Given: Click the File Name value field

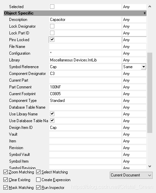Looking at the screenshot, I should coord(85,47).
